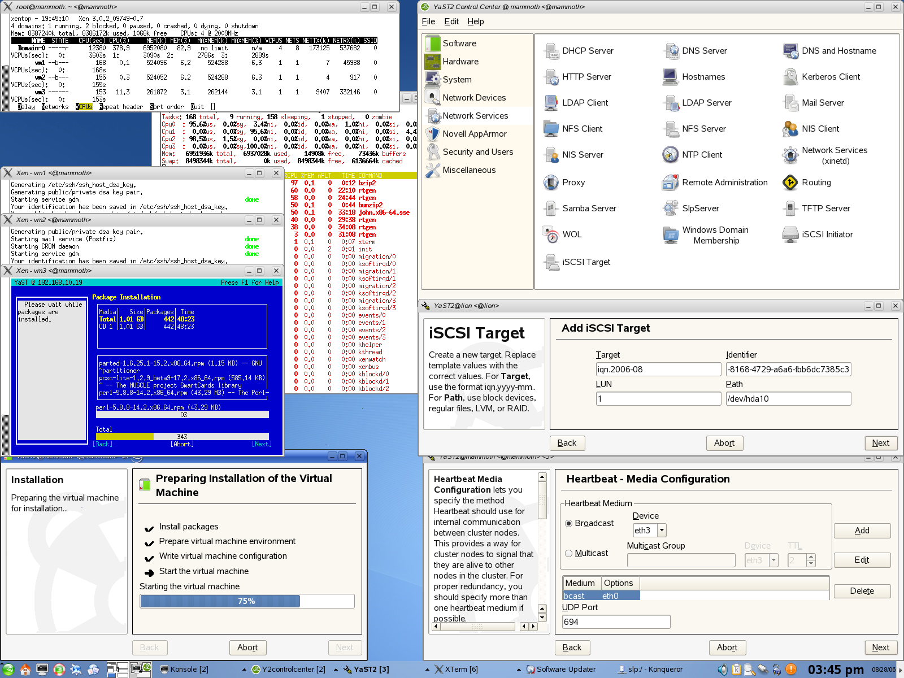Viewport: 904px width, 678px height.
Task: Open the Help menu in YaST
Action: pos(475,21)
